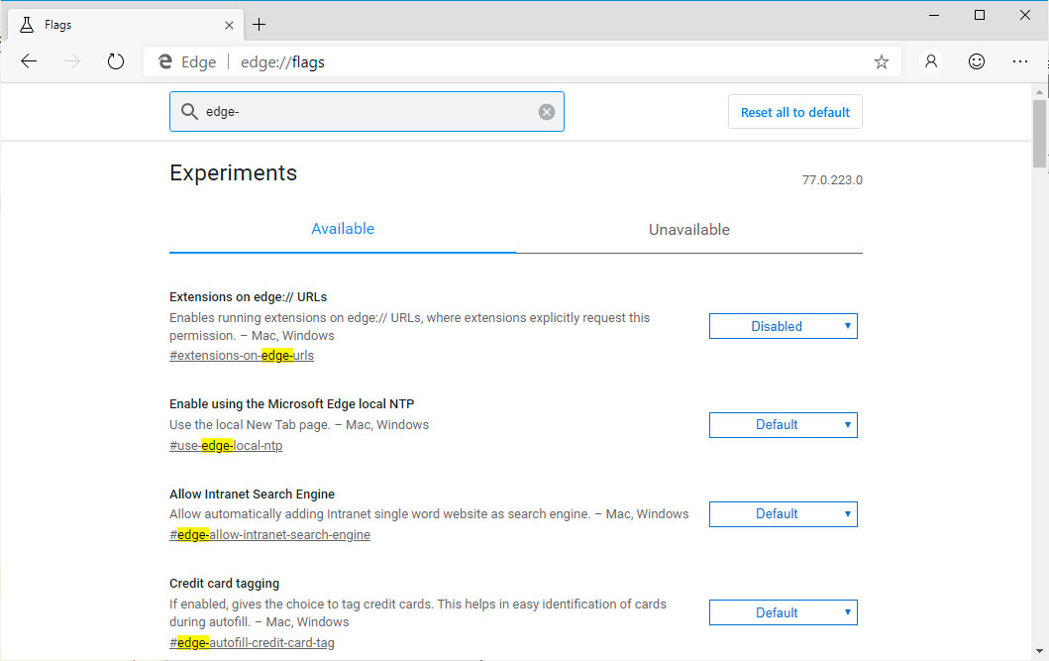This screenshot has width=1049, height=661.
Task: Follow the #extensions-on-edge-urls link
Action: click(242, 355)
